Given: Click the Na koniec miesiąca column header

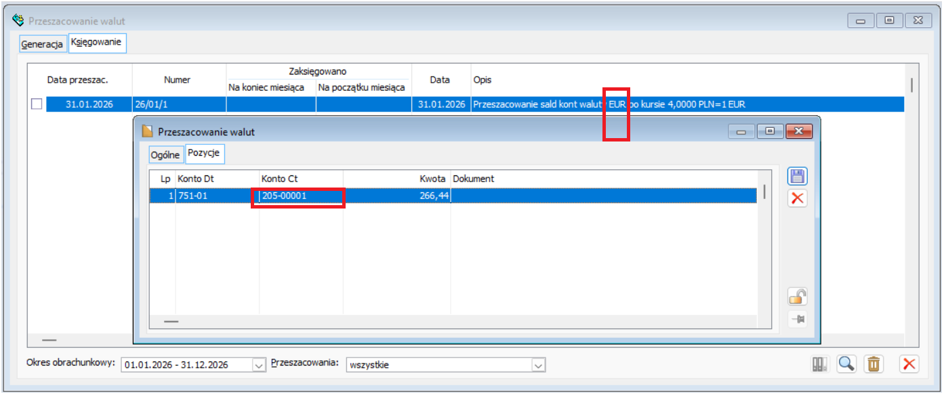Looking at the screenshot, I should pyautogui.click(x=271, y=88).
